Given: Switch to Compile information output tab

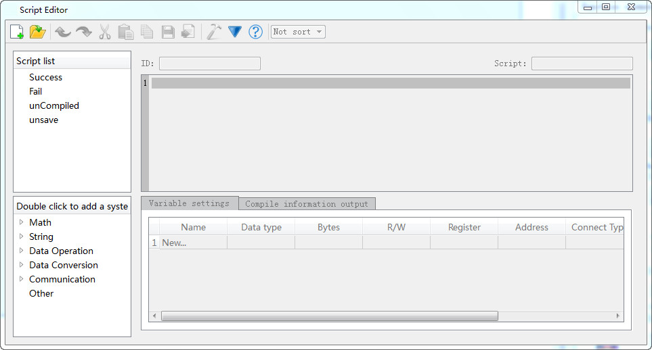Looking at the screenshot, I should click(x=307, y=204).
